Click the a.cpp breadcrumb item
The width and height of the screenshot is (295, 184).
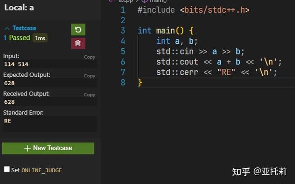[126, 1]
